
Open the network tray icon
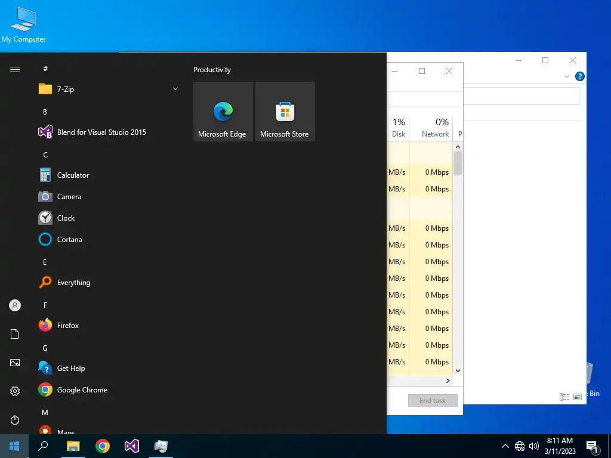[520, 446]
